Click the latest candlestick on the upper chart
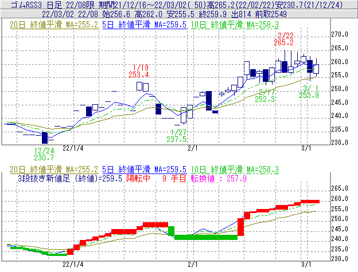Image resolution: width=358 pixels, height=272 pixels. click(316, 69)
